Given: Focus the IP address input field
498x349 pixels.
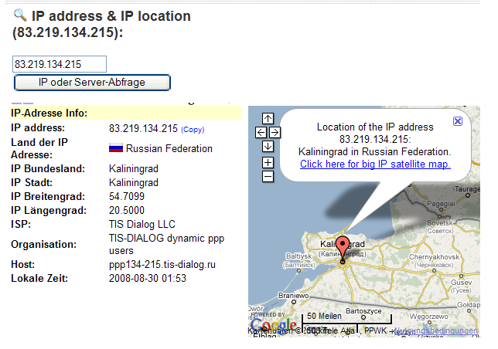Looking at the screenshot, I should click(x=60, y=64).
